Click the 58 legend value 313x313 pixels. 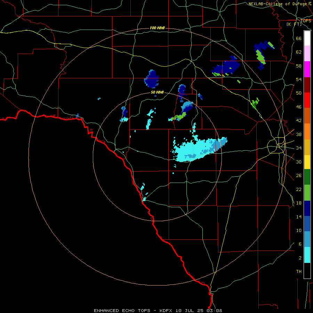pos(299,66)
